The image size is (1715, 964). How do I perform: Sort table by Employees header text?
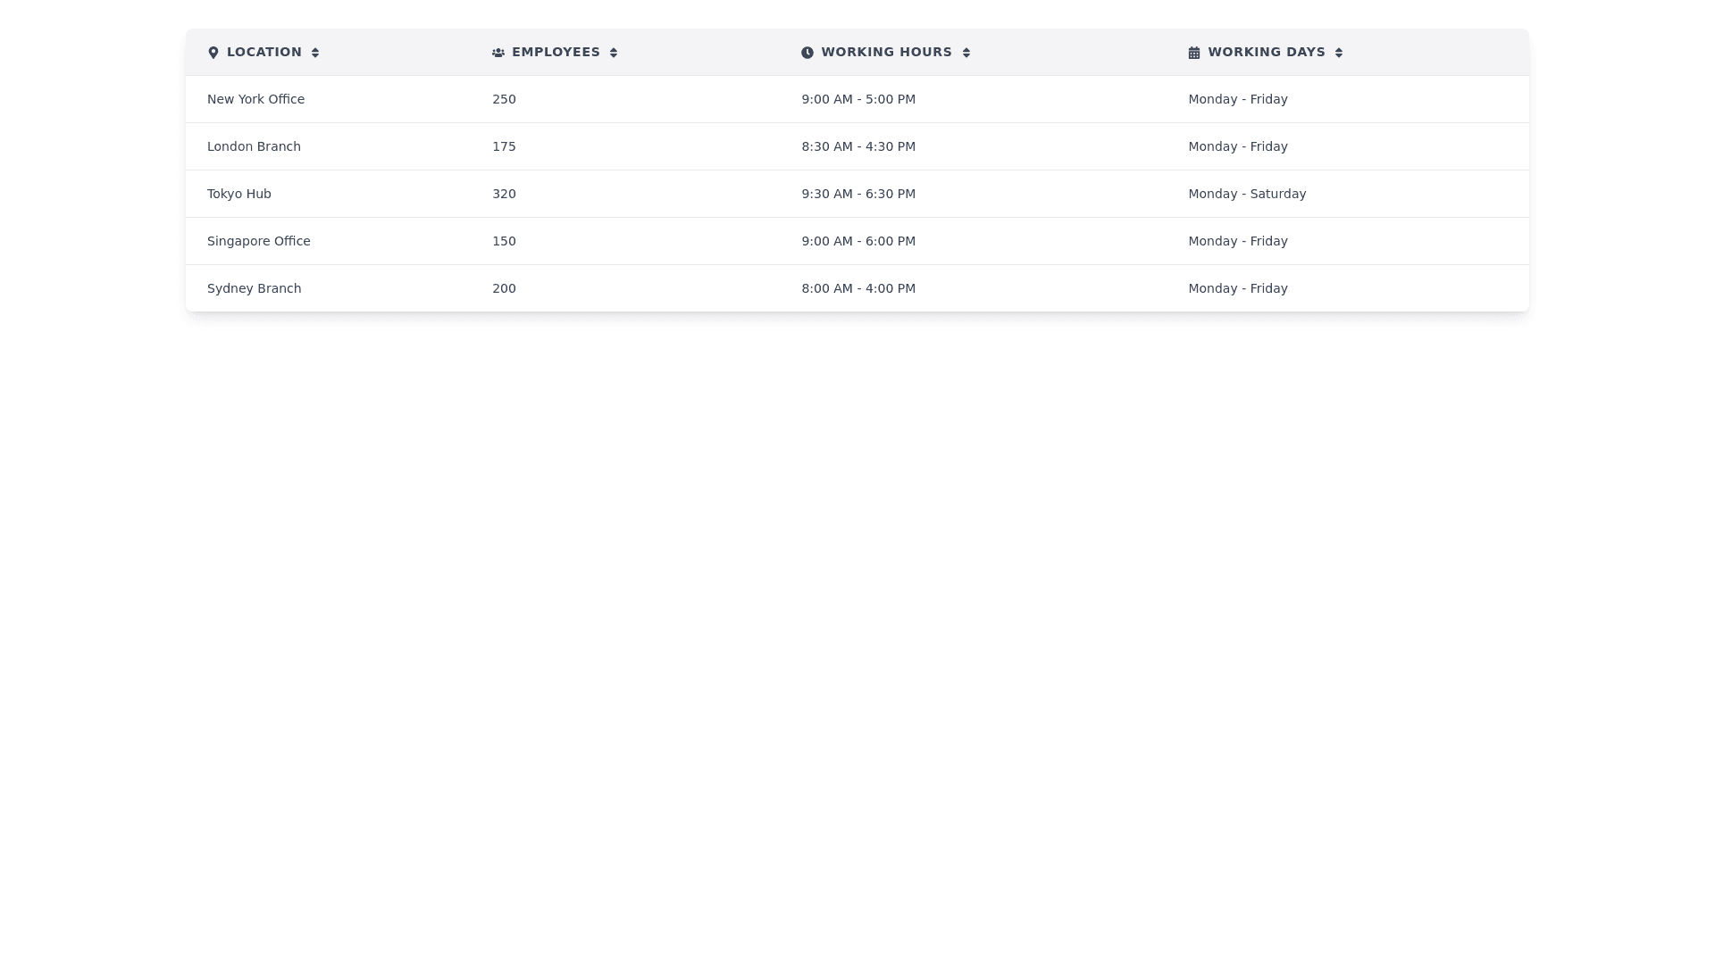point(556,52)
